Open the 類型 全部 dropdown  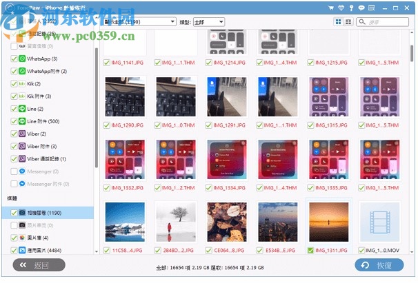(209, 22)
